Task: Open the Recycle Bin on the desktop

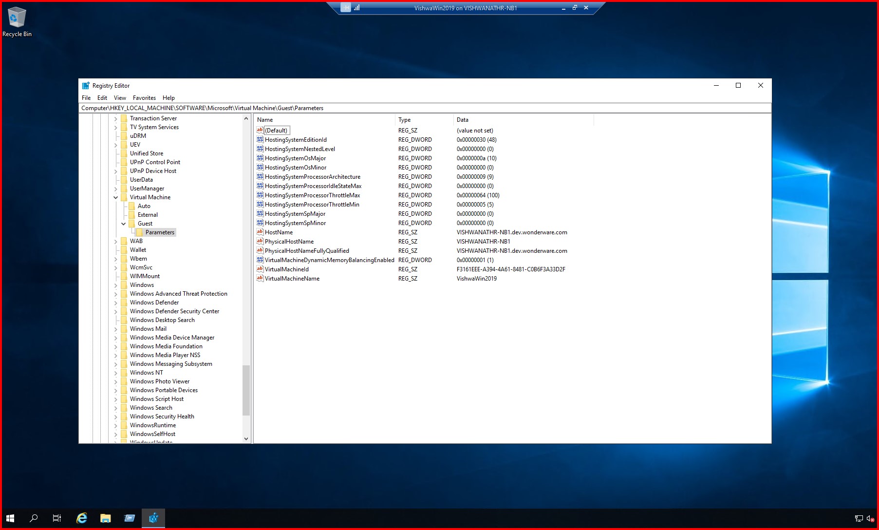Action: [x=17, y=18]
